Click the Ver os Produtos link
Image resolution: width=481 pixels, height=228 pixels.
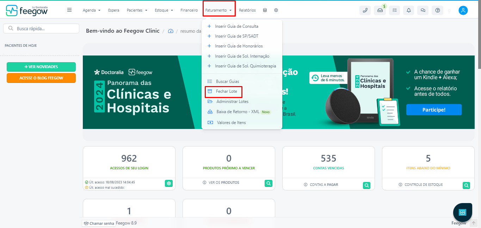tap(221, 183)
